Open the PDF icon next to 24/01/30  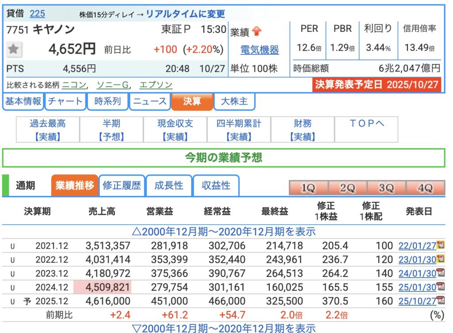(x=440, y=273)
